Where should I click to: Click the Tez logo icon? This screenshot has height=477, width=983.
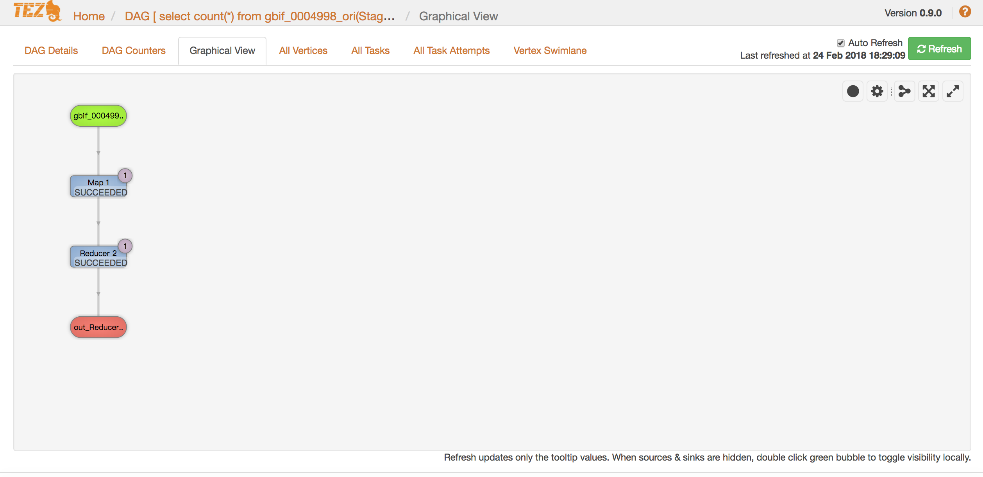pyautogui.click(x=38, y=11)
